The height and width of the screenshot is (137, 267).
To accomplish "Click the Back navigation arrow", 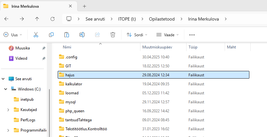I will (6, 19).
